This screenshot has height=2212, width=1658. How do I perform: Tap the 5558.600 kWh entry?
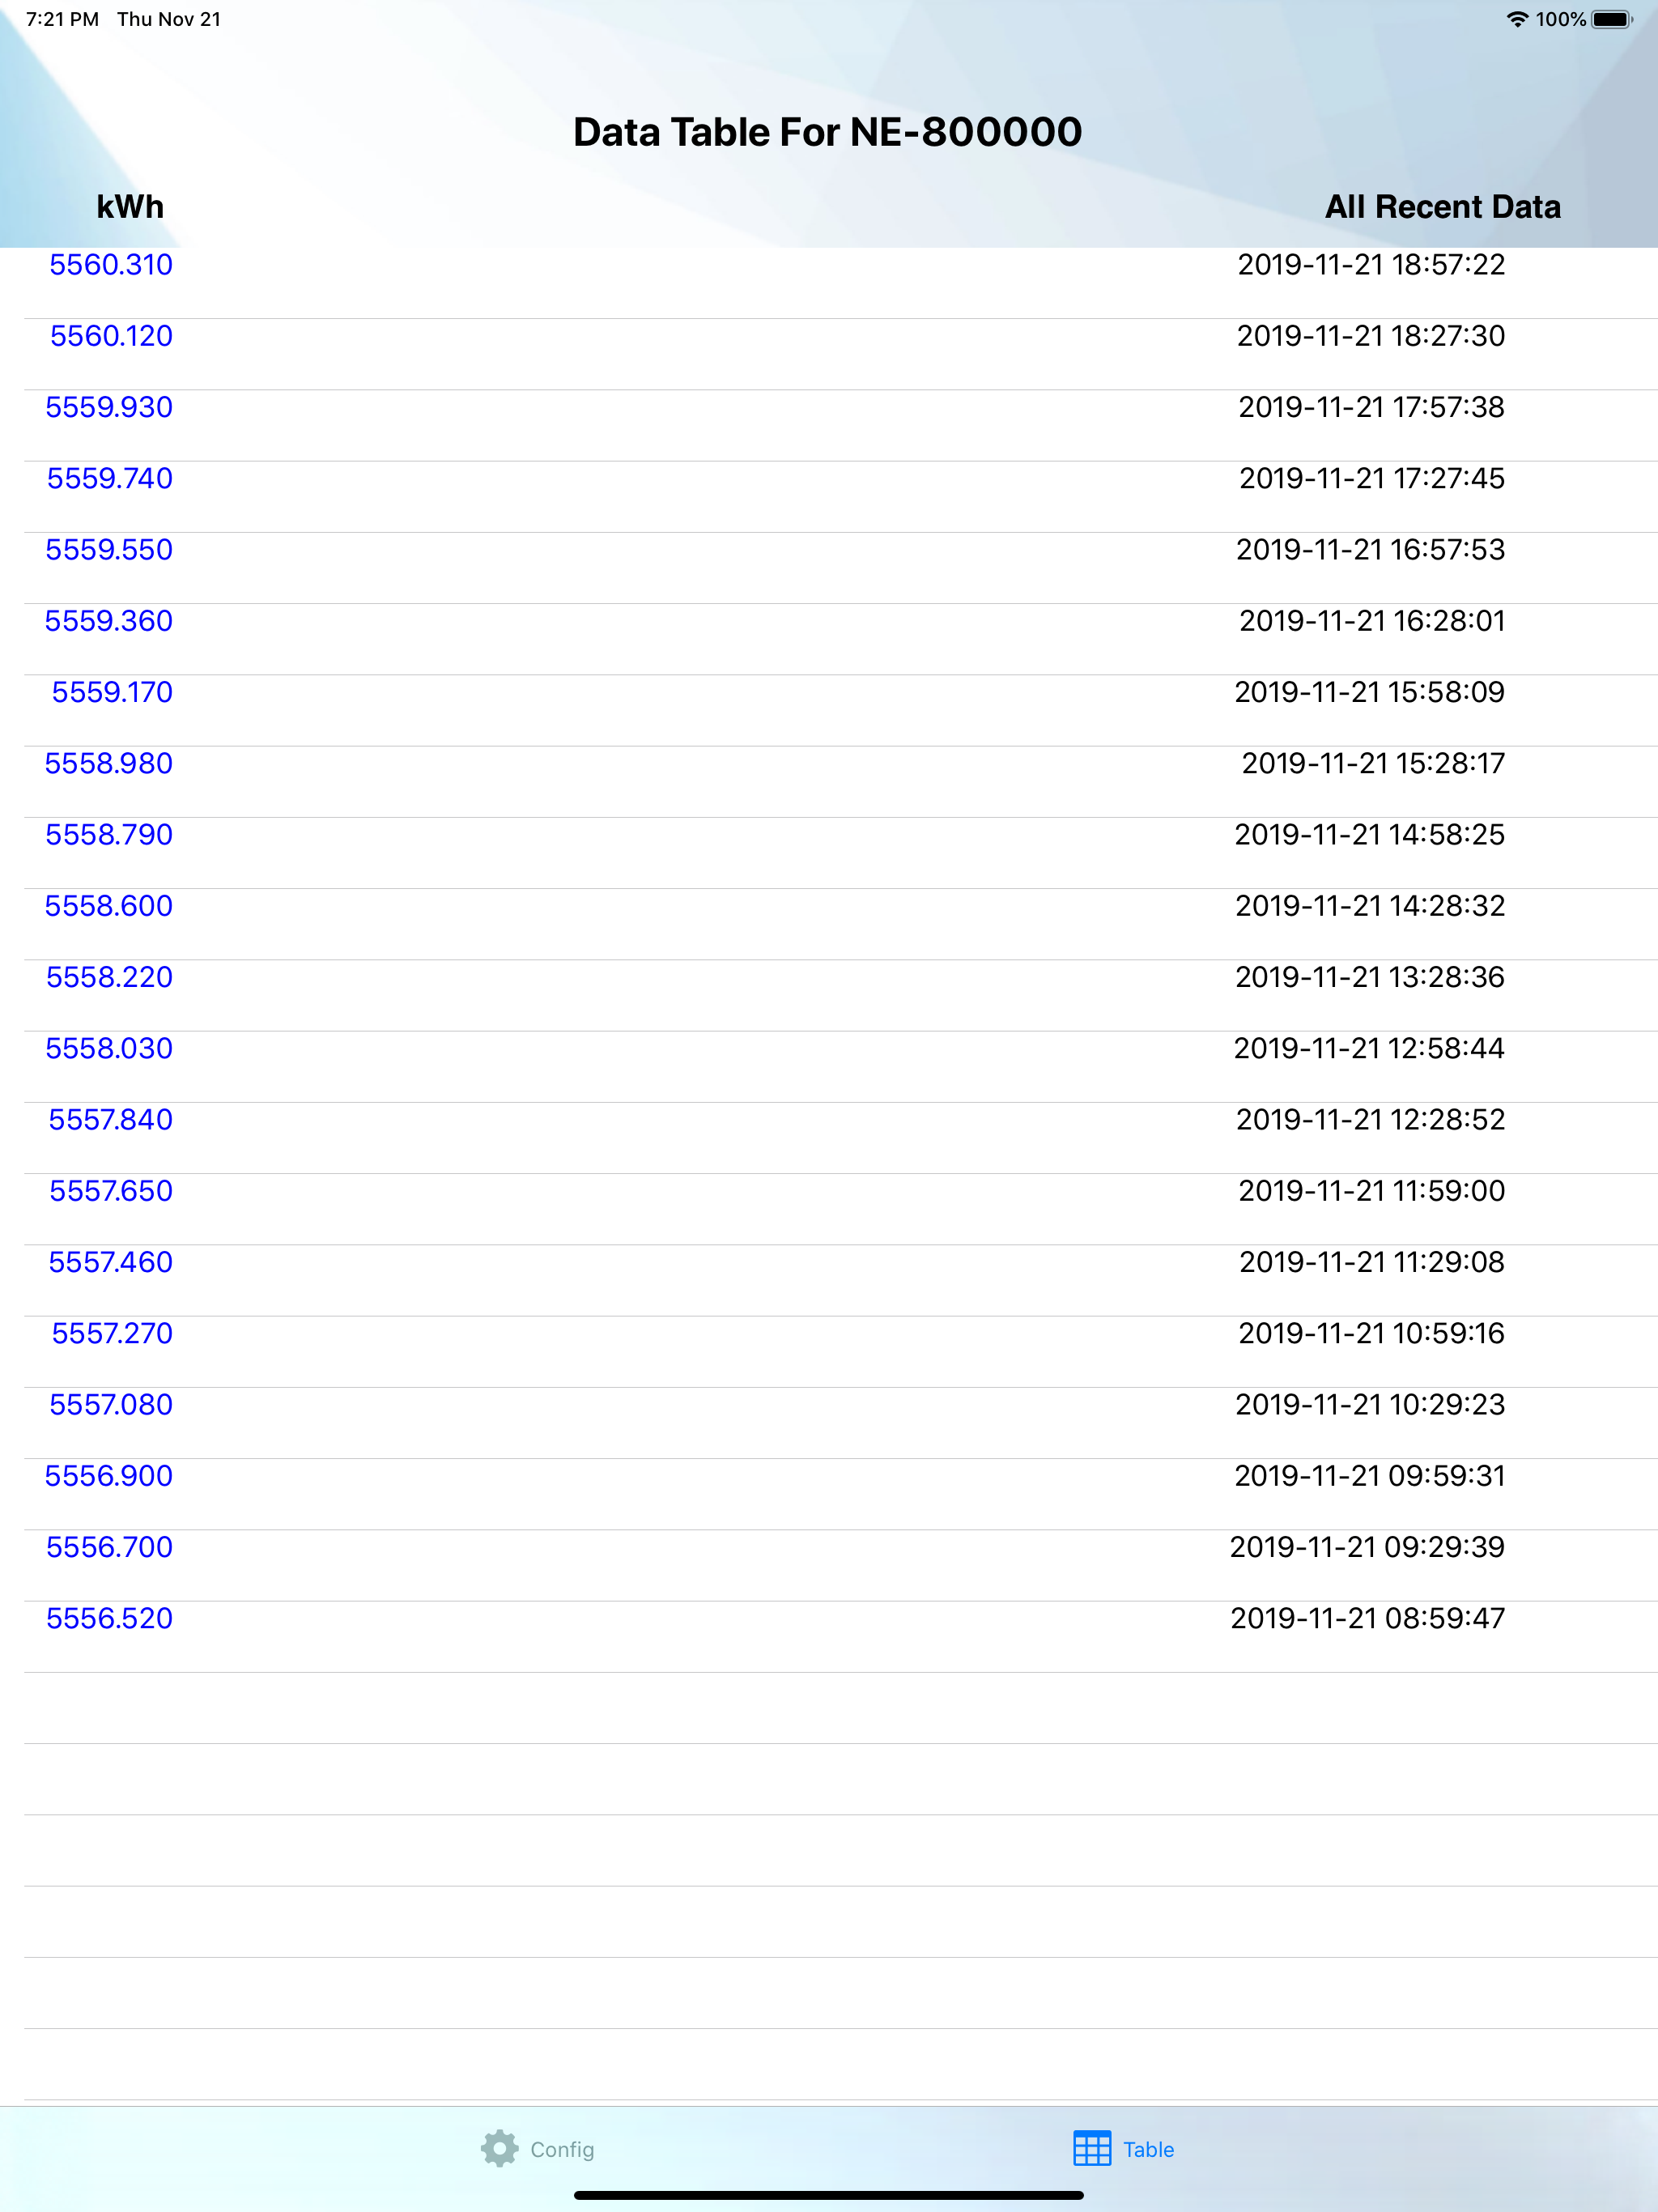click(x=109, y=906)
